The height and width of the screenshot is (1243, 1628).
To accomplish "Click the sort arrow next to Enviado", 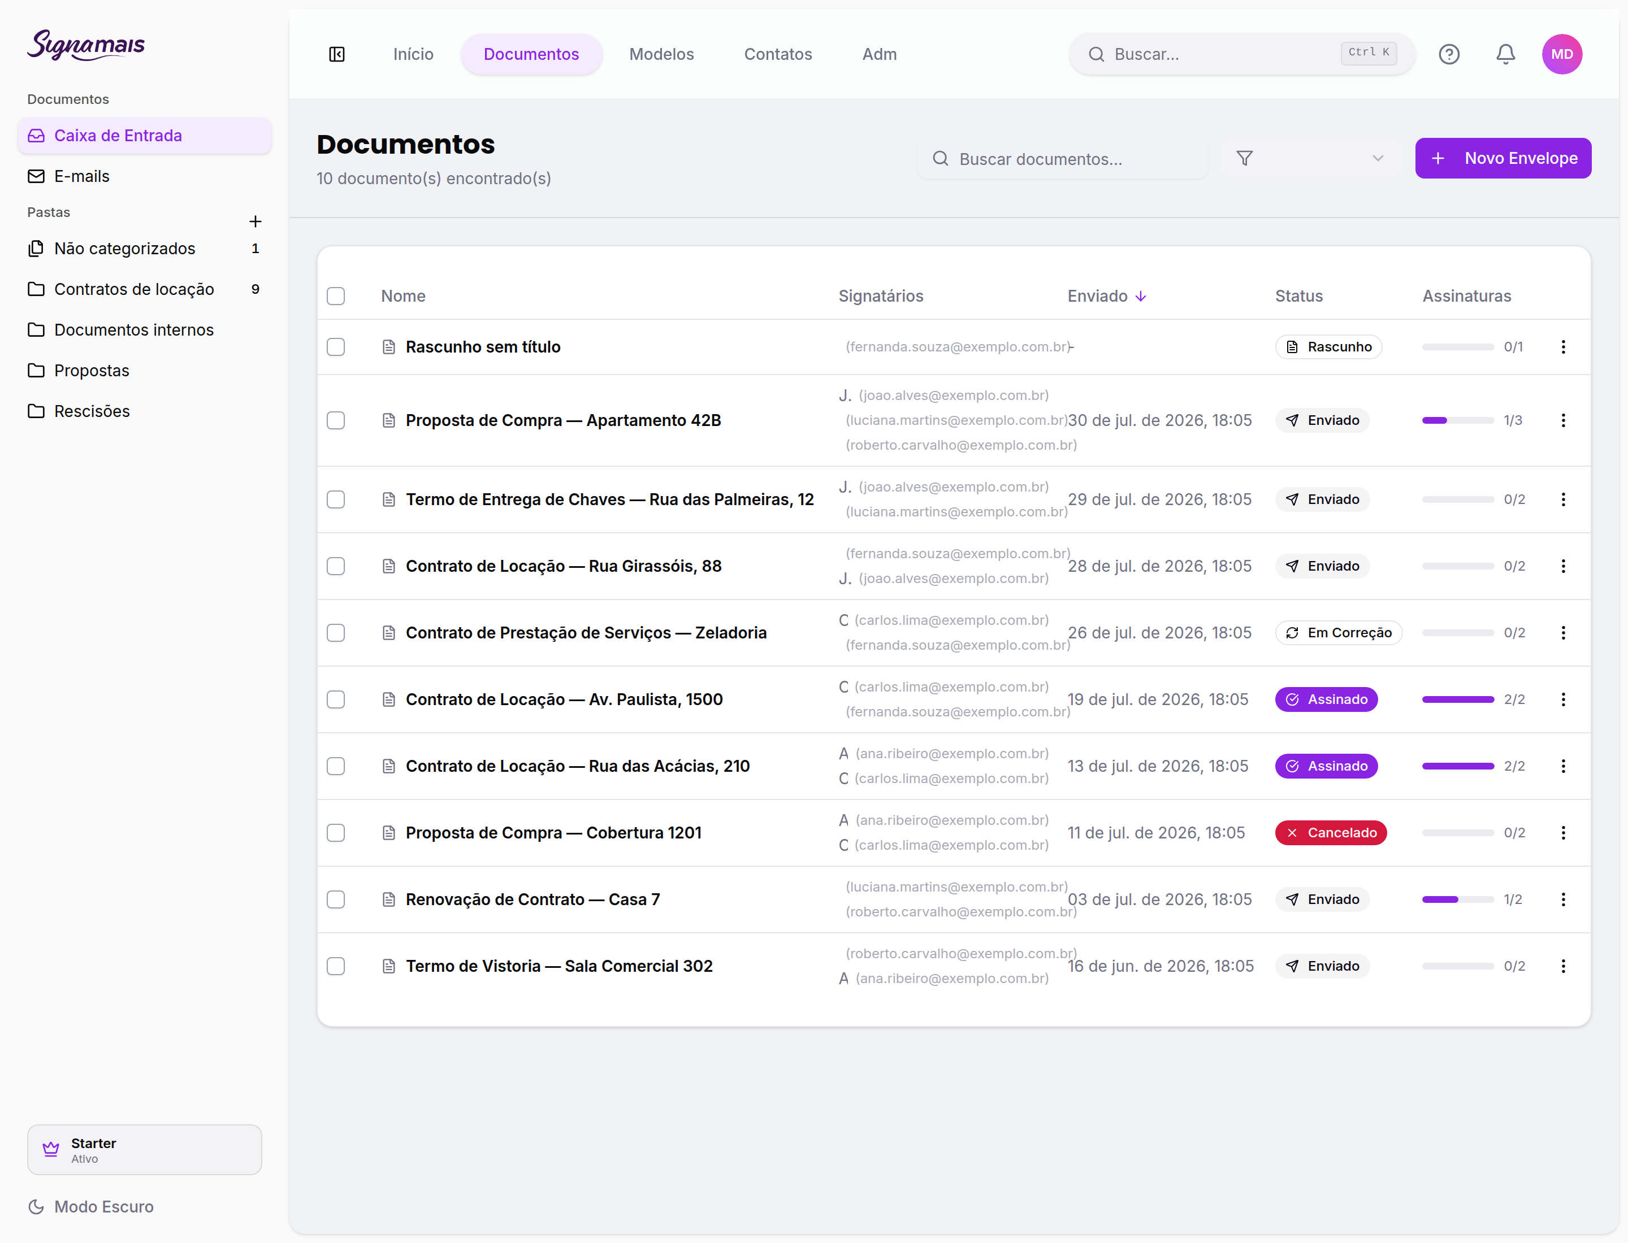I will 1141,296.
